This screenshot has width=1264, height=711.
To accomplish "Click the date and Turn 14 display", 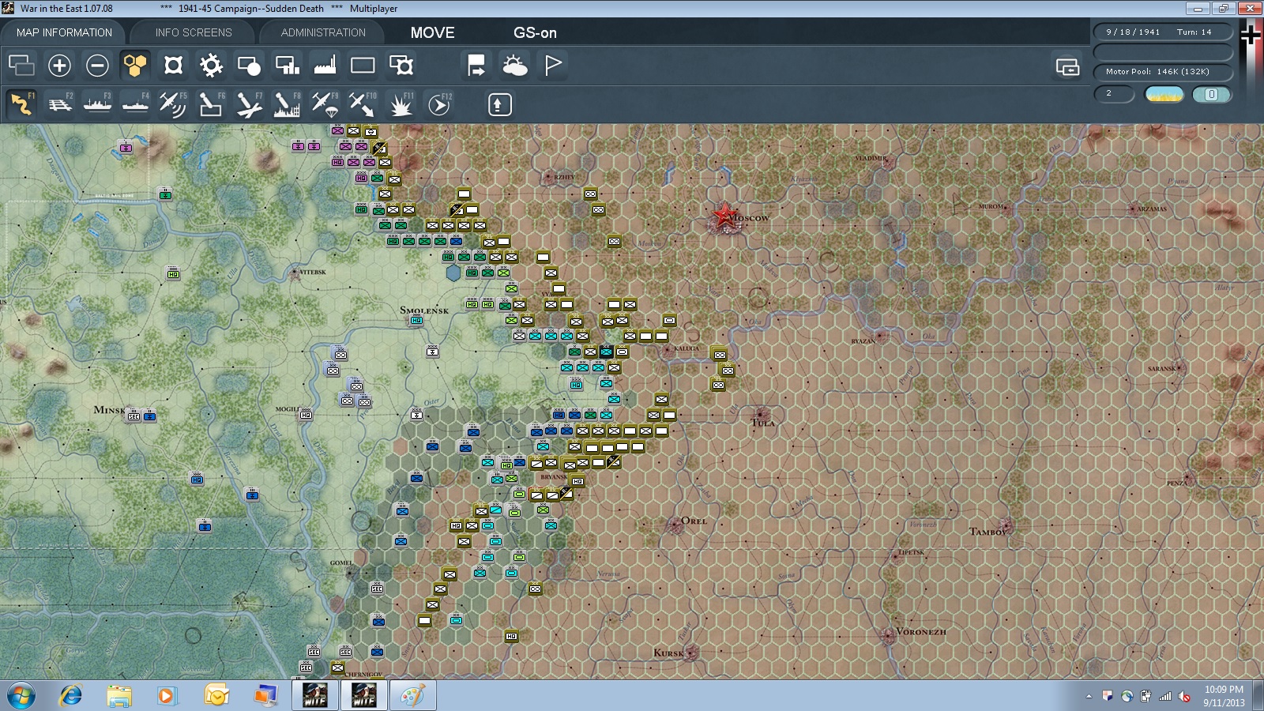I will click(1162, 32).
